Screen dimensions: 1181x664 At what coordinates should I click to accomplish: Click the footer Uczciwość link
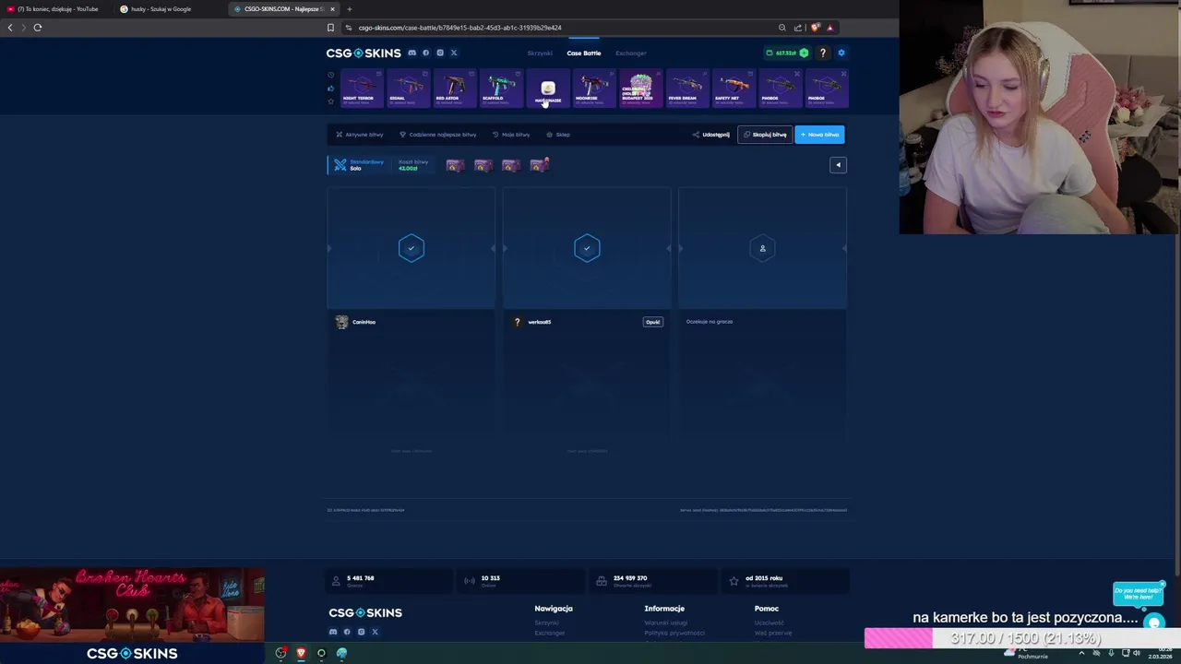tap(769, 622)
